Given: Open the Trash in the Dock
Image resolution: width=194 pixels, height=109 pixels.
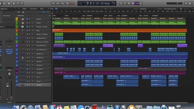Looking at the screenshot, I should click(178, 107).
